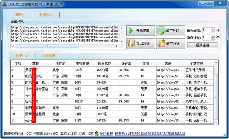Viewport: 229px width, 139px height.
Task: Click the 6941笔 cell in row 5
Action: point(107,82)
